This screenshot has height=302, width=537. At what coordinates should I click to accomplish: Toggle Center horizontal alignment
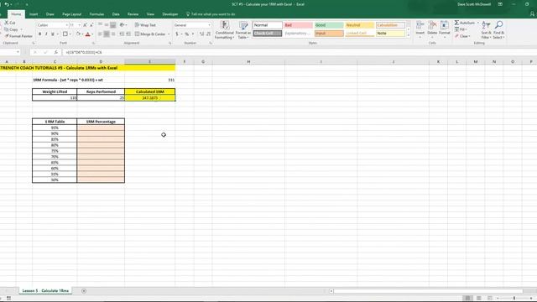click(107, 34)
